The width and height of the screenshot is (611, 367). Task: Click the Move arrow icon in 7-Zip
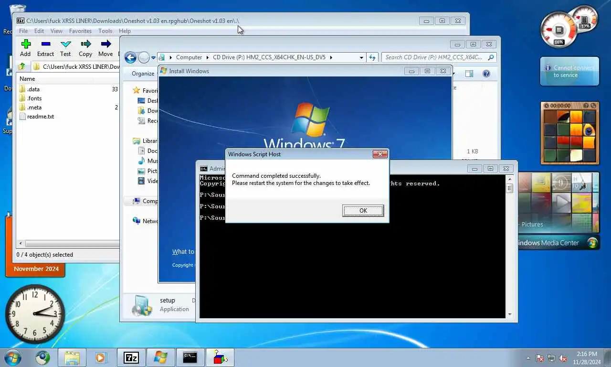click(105, 44)
